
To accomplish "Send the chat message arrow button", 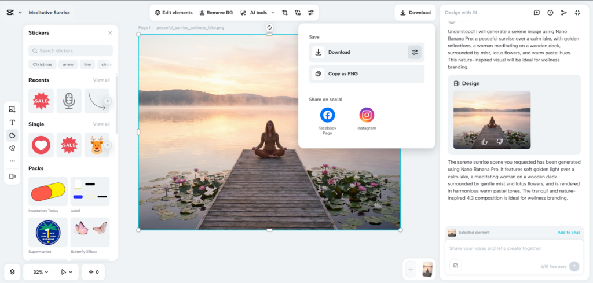I will [574, 266].
